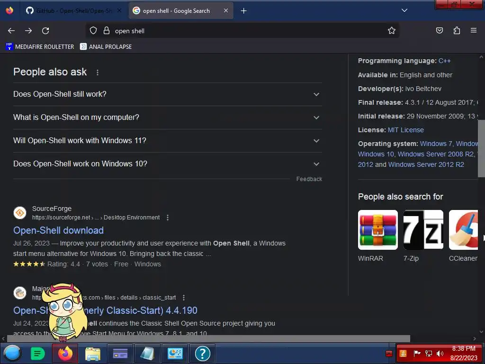Click the MajorGeeks result favicon
Image resolution: width=485 pixels, height=364 pixels.
20,293
